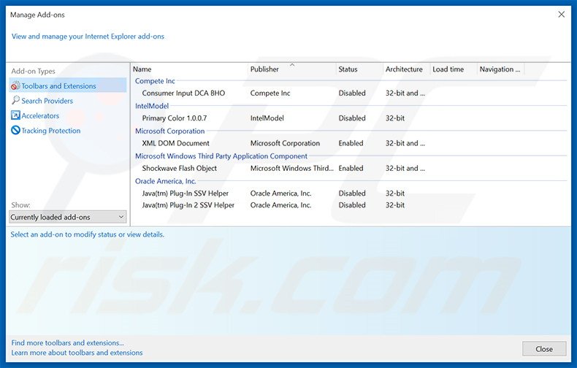Screen dimensions: 577x368
Task: Open Find more toolbars and extensions link
Action: click(67, 342)
